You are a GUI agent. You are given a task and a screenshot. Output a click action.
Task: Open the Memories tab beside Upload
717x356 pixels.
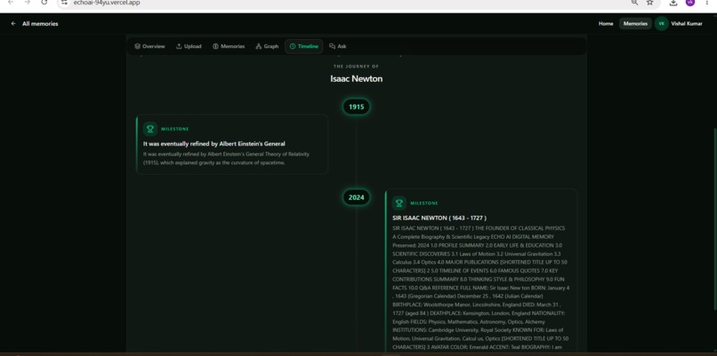229,46
